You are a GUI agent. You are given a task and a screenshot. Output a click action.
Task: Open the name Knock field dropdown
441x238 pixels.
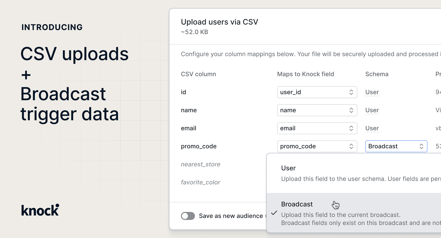pyautogui.click(x=317, y=110)
